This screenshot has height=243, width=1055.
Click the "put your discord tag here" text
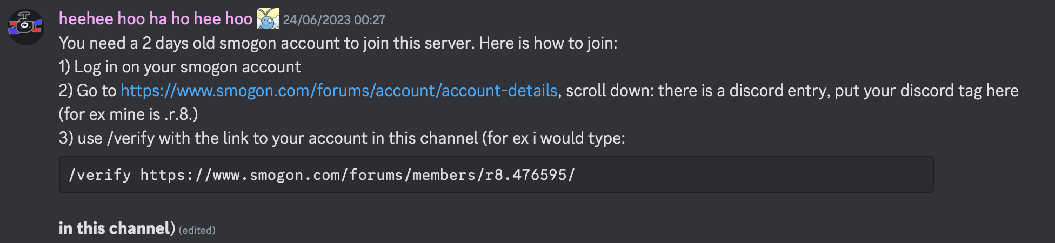(926, 90)
